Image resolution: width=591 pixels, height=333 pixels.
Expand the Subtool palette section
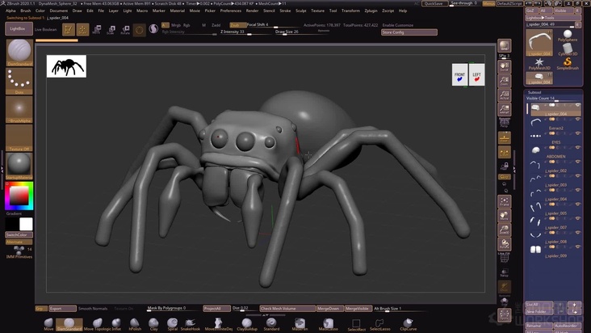[535, 92]
